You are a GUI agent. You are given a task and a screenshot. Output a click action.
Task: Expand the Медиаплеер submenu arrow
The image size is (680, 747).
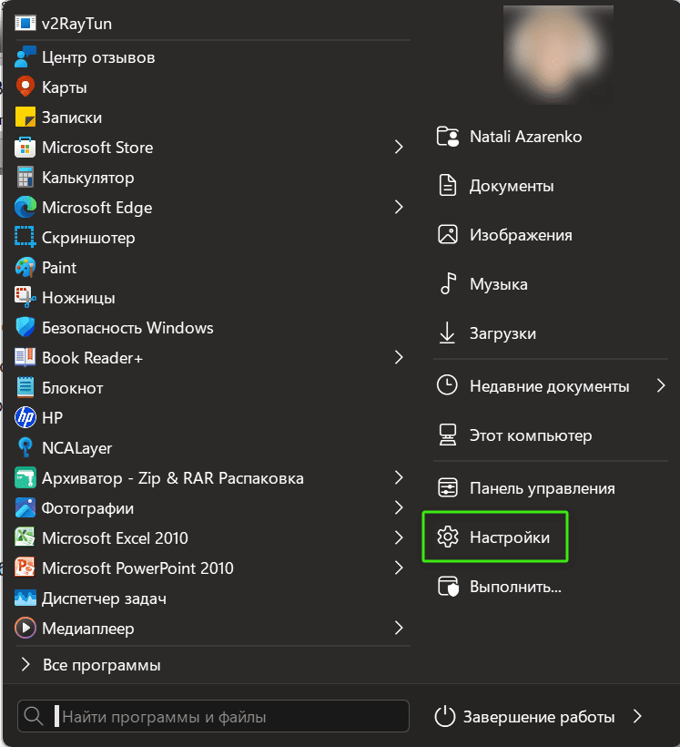(x=399, y=628)
